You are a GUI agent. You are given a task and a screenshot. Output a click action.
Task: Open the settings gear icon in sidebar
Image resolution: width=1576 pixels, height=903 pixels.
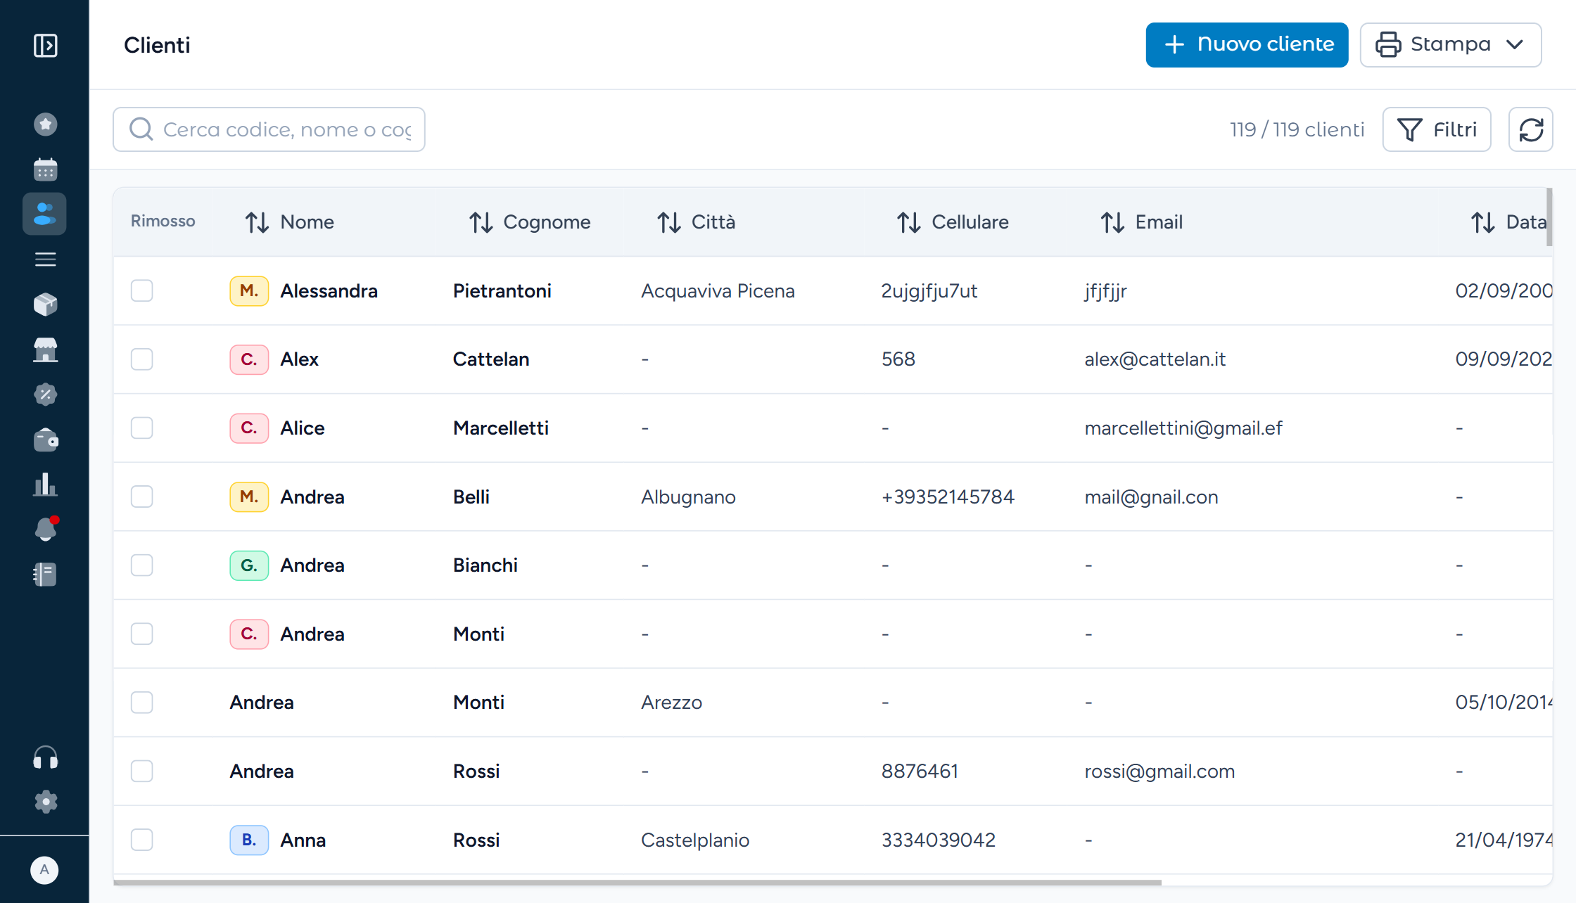pos(45,802)
